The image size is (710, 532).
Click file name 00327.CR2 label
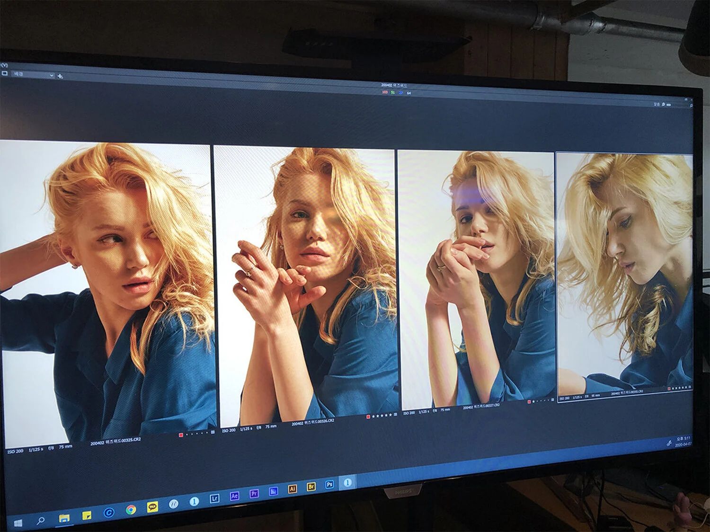[481, 407]
